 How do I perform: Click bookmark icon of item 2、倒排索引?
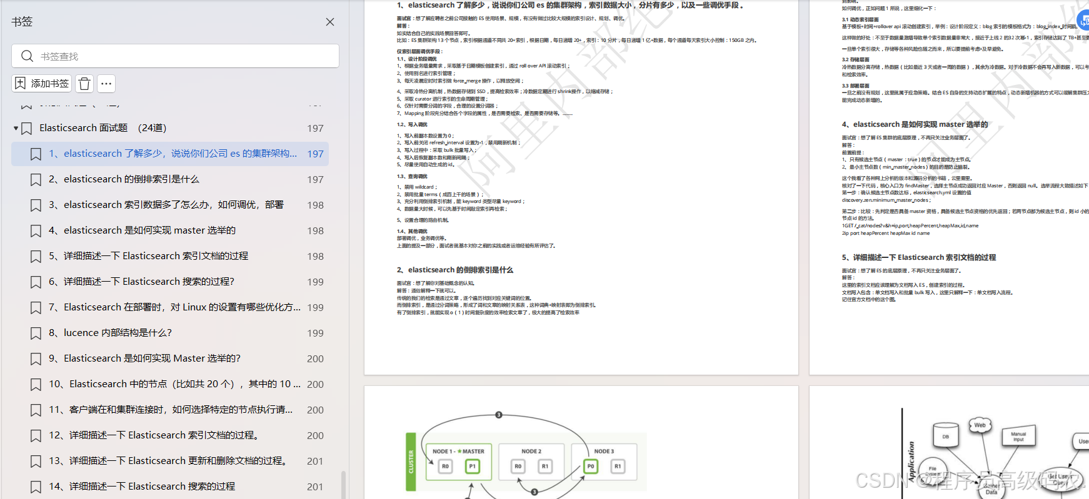[x=36, y=180]
